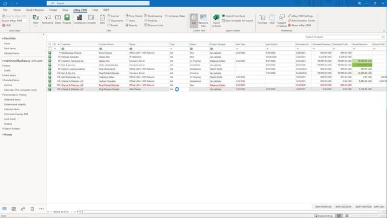387x218 pixels.
Task: Collapse the ribbon with the corner arrow
Action: 384,31
